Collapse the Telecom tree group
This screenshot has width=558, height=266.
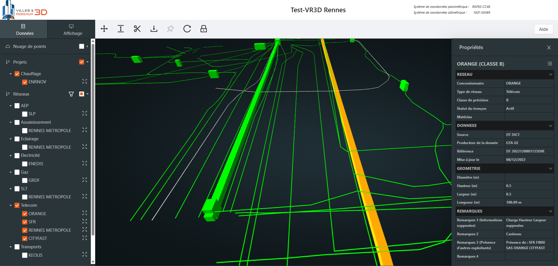tap(11, 205)
